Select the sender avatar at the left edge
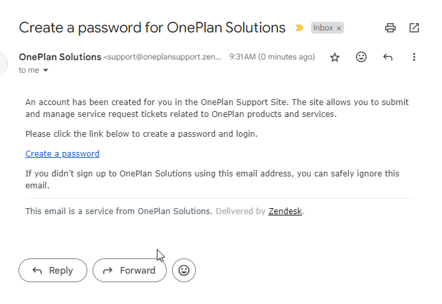 [x=3, y=63]
